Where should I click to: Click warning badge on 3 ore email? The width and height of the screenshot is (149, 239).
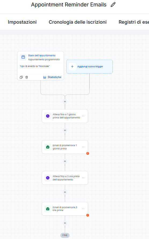coord(88,215)
